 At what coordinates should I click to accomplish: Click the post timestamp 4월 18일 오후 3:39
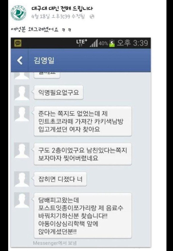[x=51, y=16]
